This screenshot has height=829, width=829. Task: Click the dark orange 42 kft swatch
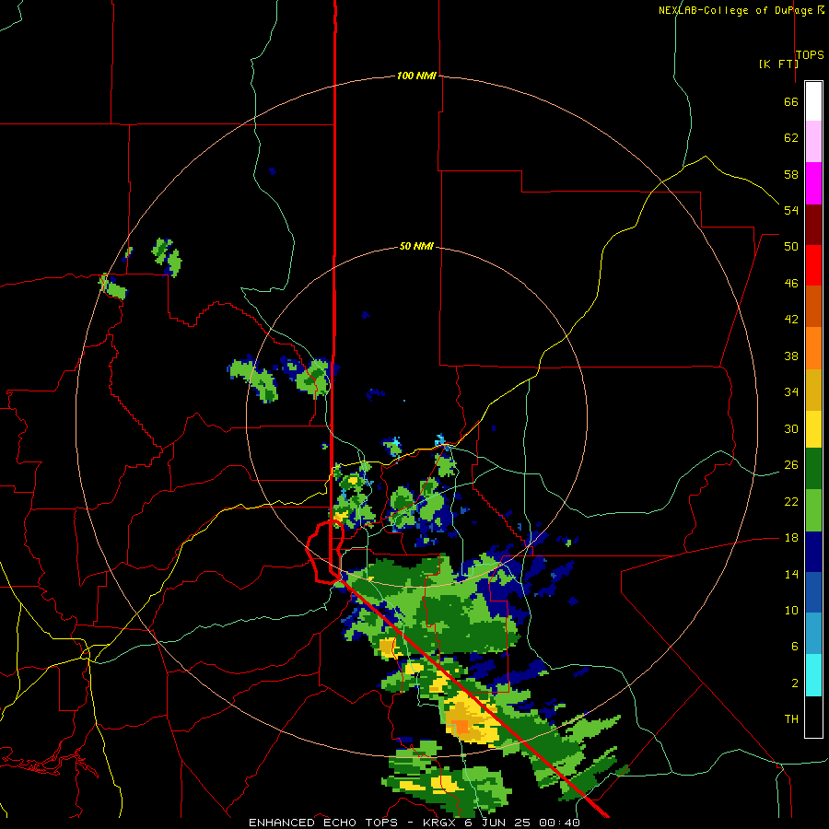pyautogui.click(x=813, y=306)
